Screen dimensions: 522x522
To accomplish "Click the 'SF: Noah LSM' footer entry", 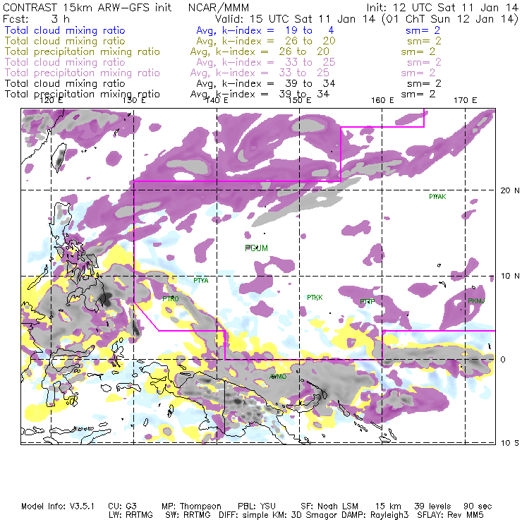I will click(x=329, y=506).
